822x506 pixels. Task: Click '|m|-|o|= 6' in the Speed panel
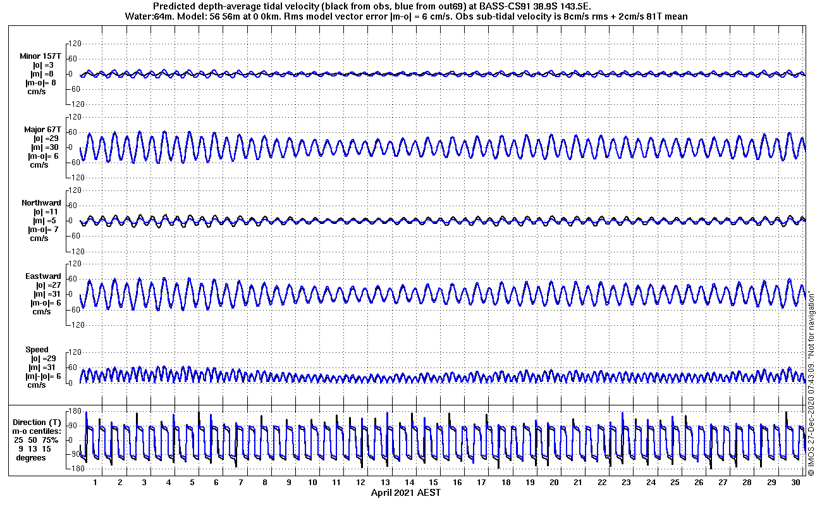(42, 376)
